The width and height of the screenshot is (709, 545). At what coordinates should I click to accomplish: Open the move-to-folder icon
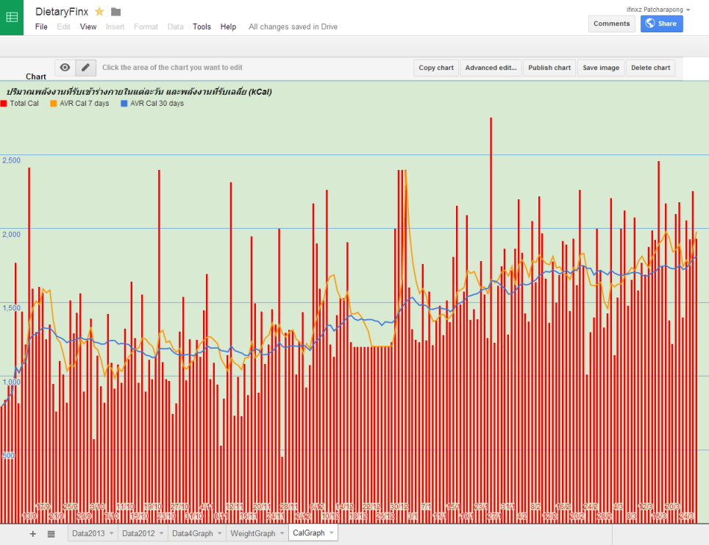click(115, 12)
